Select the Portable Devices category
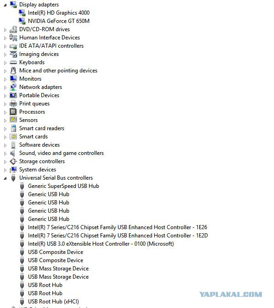 (x=39, y=95)
